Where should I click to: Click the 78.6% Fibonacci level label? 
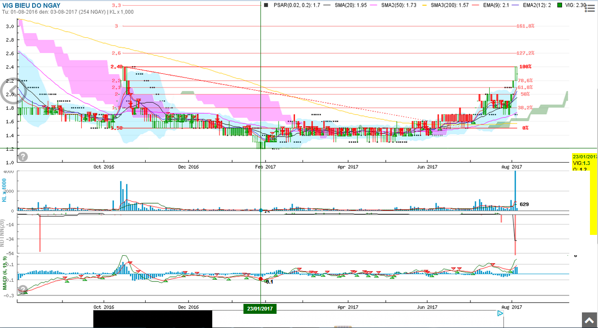pos(525,80)
